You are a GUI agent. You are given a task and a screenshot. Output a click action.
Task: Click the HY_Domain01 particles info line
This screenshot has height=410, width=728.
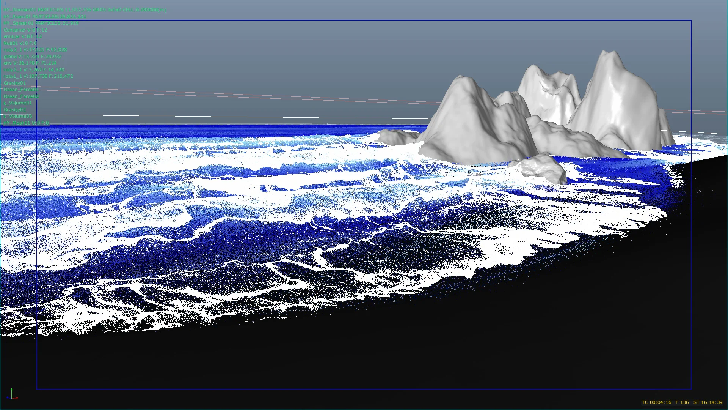coord(85,10)
